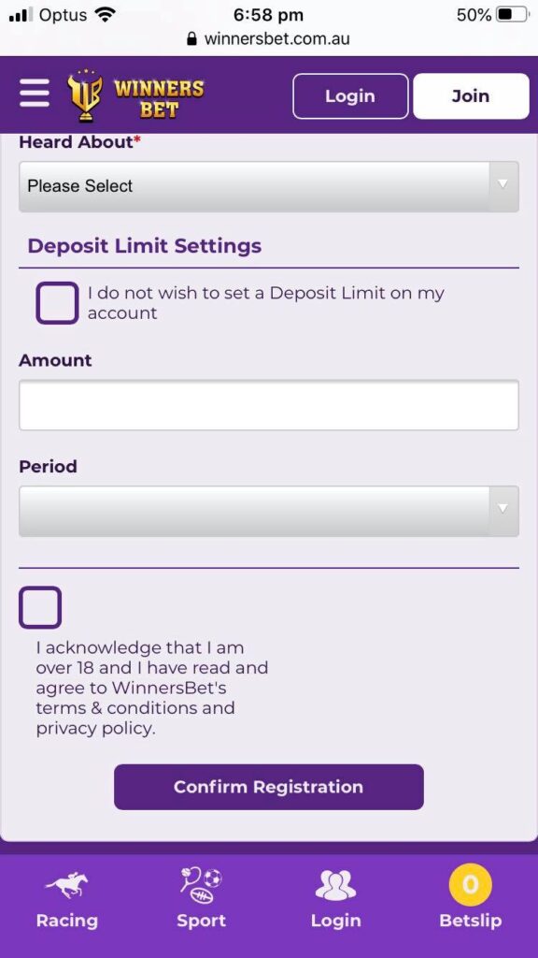Open the hamburger navigation menu
This screenshot has width=538, height=958.
(x=34, y=94)
